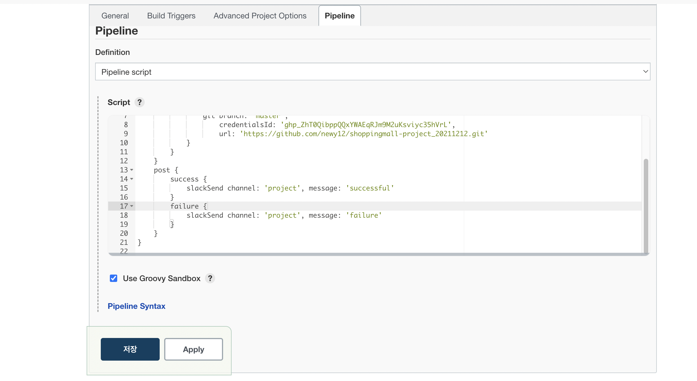697x381 pixels.
Task: Click the 'success {' code line
Action: pyautogui.click(x=189, y=179)
